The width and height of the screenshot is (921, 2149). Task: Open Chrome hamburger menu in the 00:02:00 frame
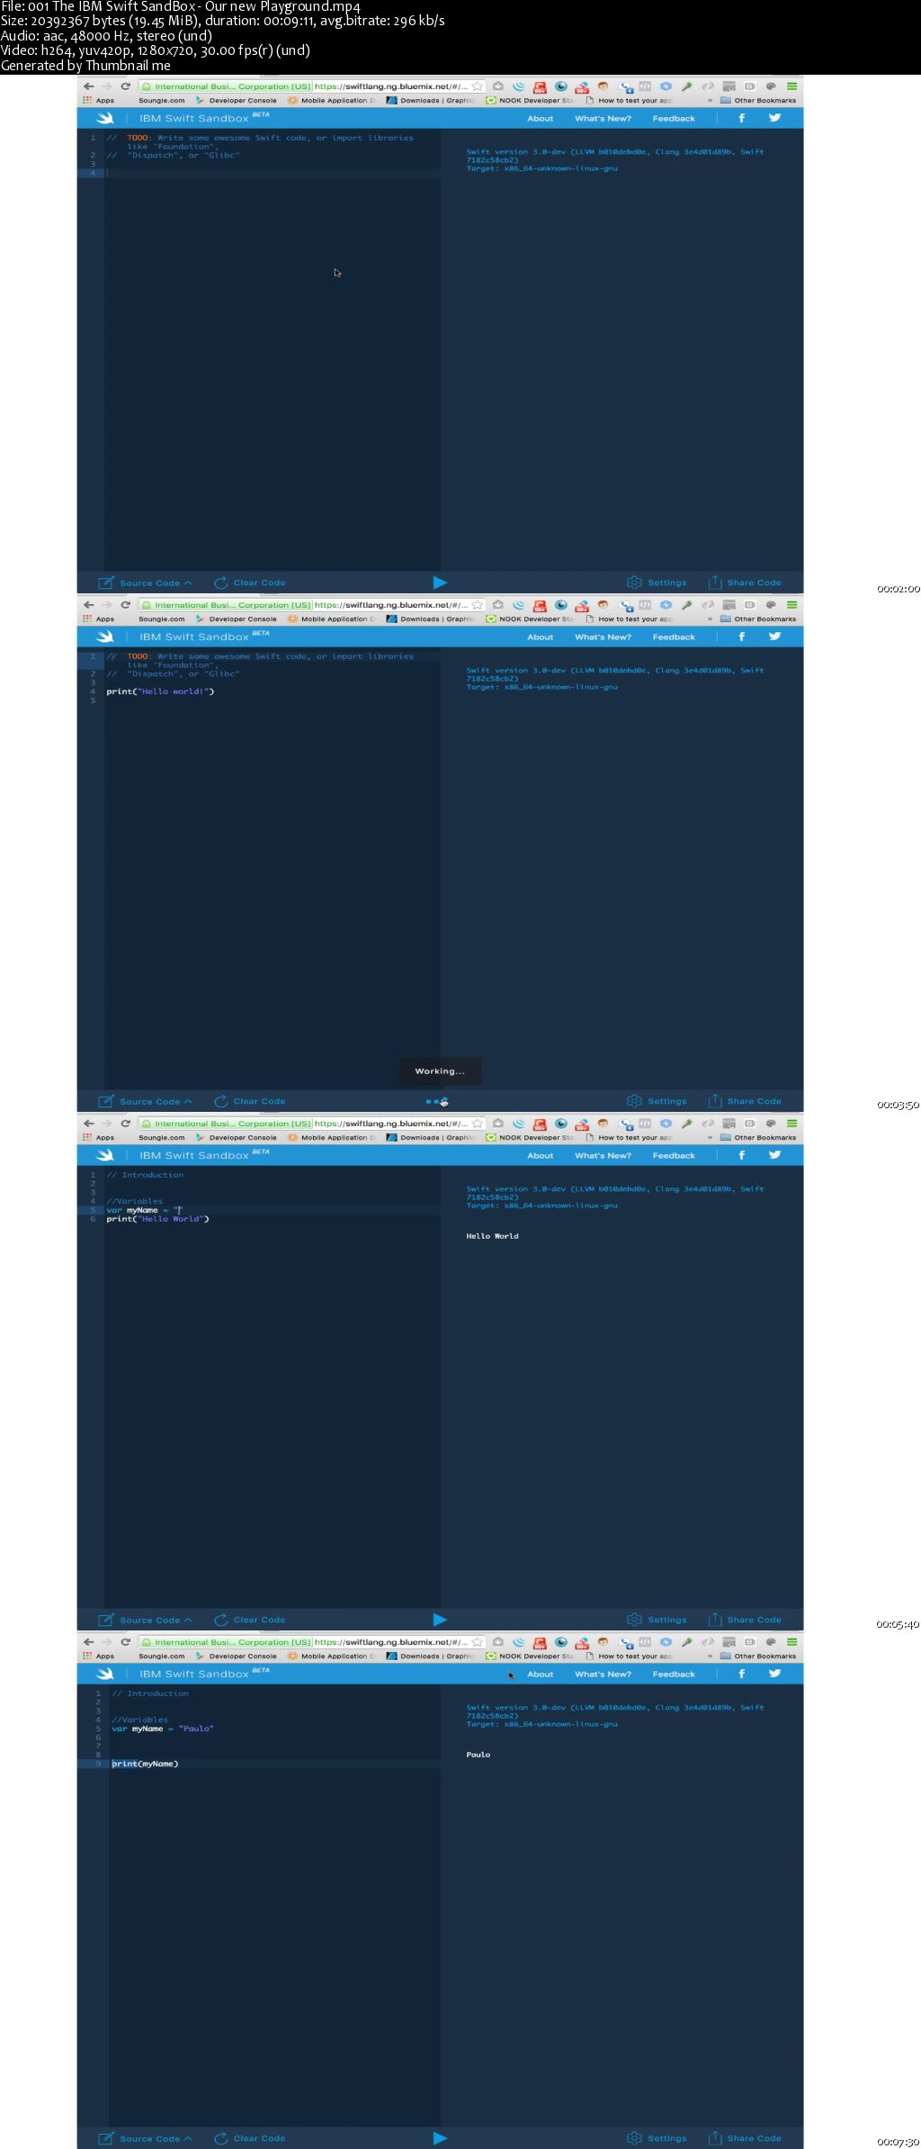coord(792,86)
